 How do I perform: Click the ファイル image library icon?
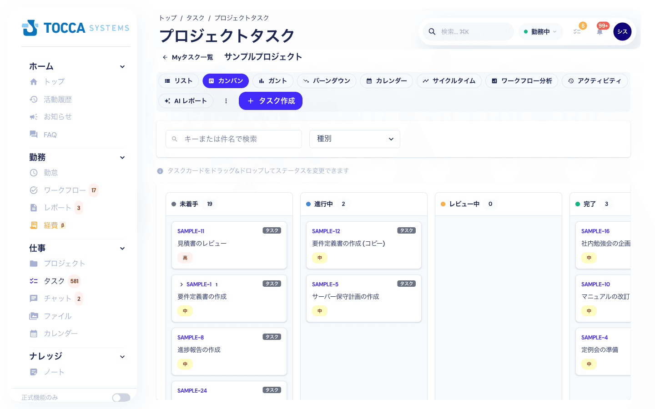34,316
